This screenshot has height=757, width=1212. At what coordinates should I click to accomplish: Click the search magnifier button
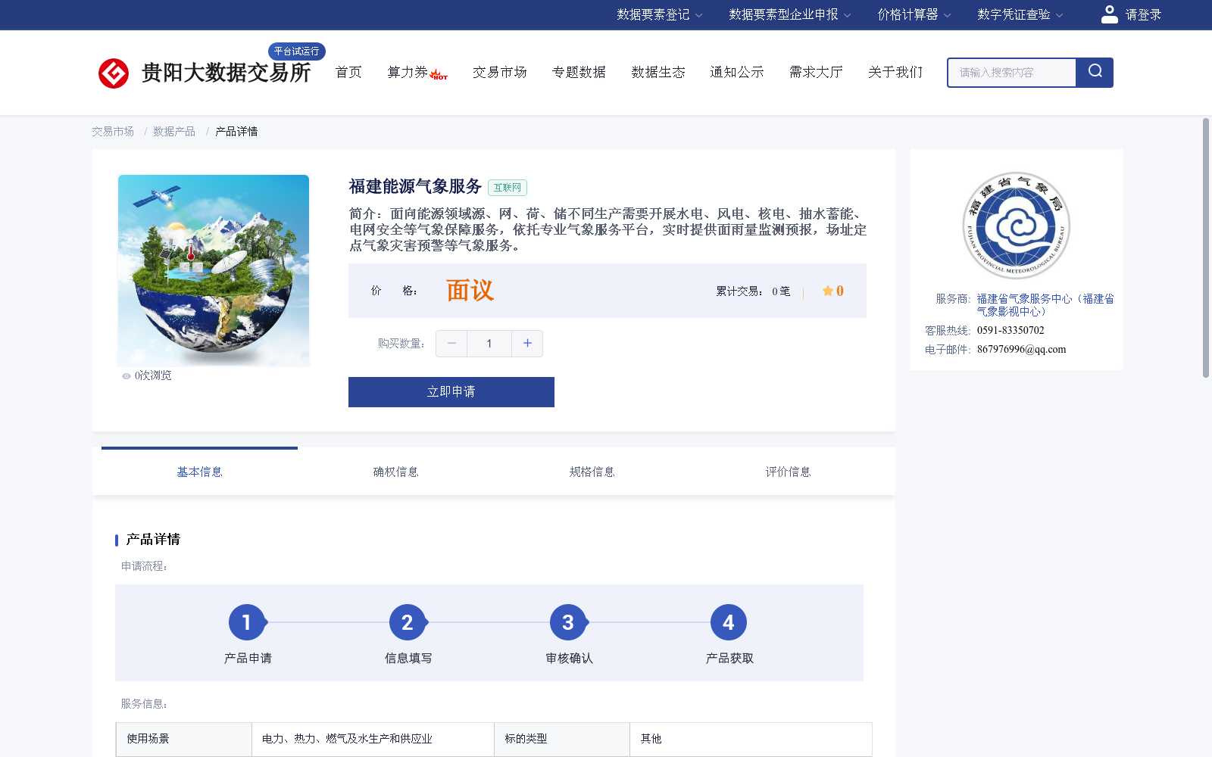(x=1095, y=73)
